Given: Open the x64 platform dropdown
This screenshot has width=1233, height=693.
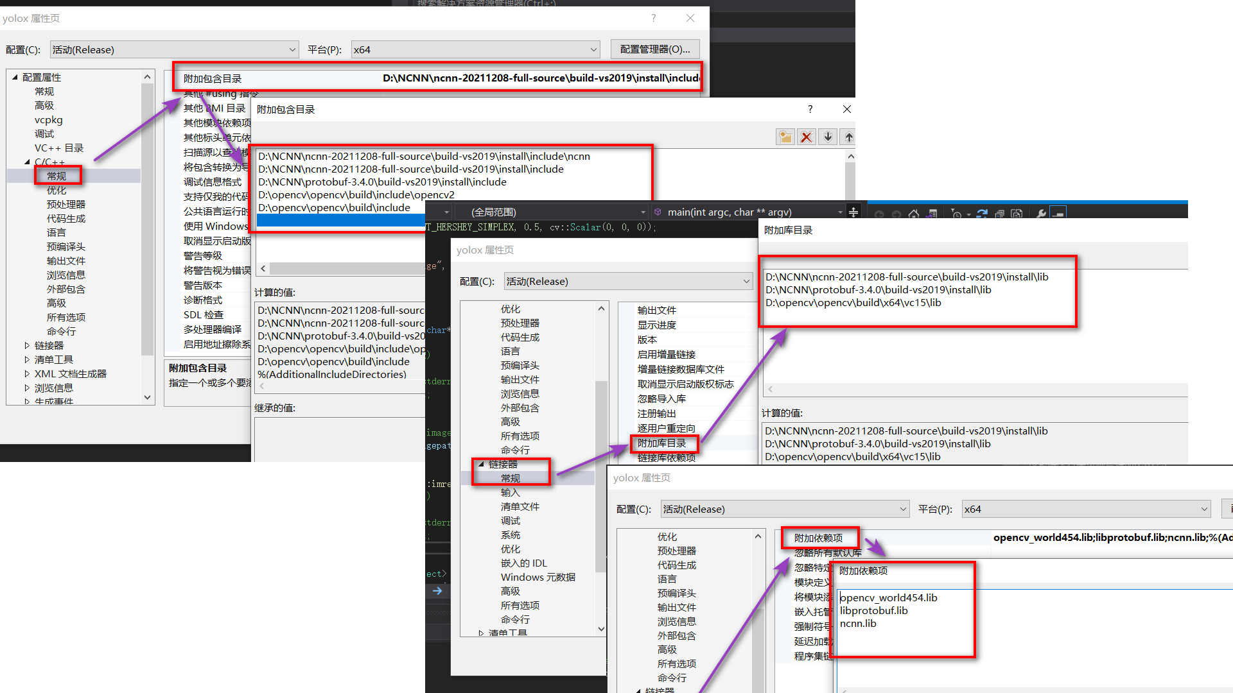Looking at the screenshot, I should 475,49.
